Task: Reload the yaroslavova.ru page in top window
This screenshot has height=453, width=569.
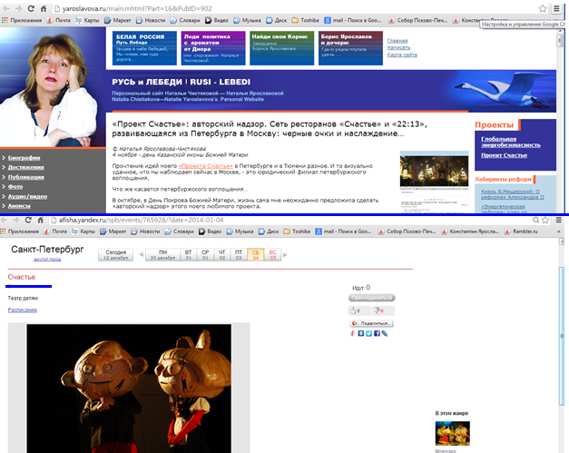Action: click(31, 8)
